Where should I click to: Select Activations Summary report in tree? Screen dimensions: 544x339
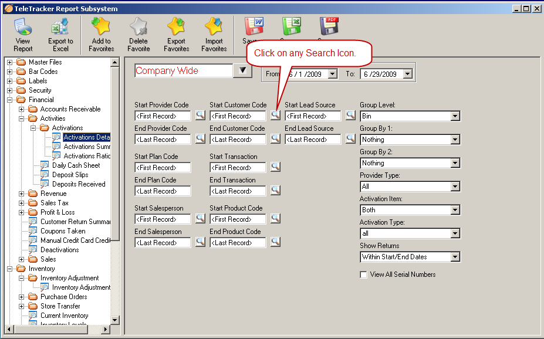[x=86, y=147]
